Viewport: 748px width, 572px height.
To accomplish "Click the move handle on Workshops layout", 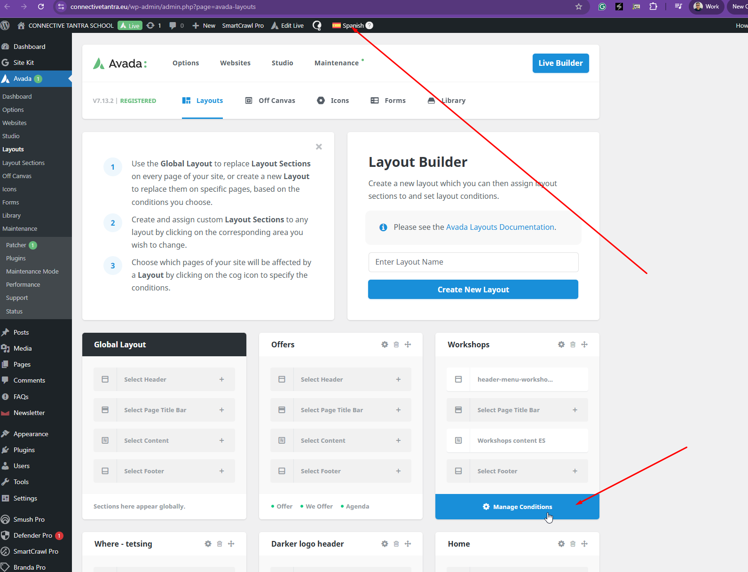I will [584, 345].
